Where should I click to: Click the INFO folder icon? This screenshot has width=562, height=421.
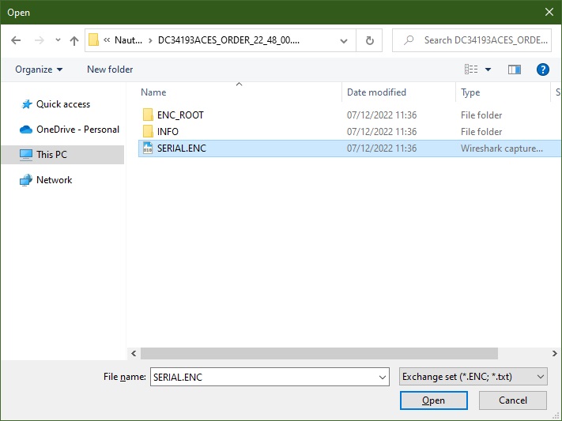(x=148, y=131)
